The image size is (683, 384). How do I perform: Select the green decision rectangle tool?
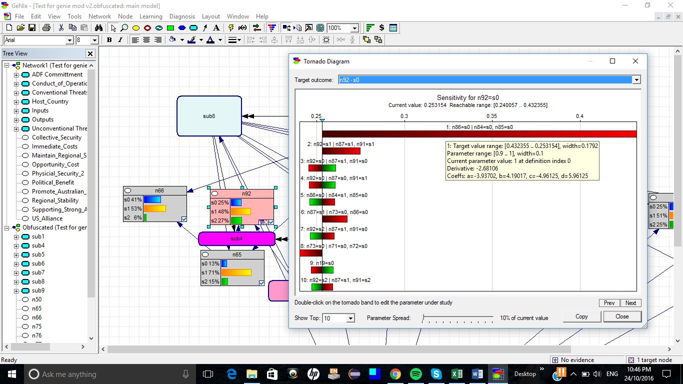170,28
